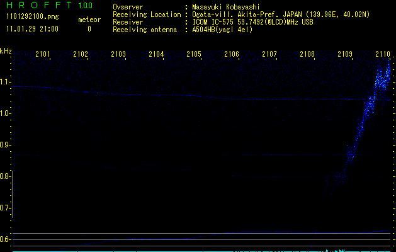This screenshot has width=396, height=252.
Task: Click time marker 2108
Action: tap(307, 54)
